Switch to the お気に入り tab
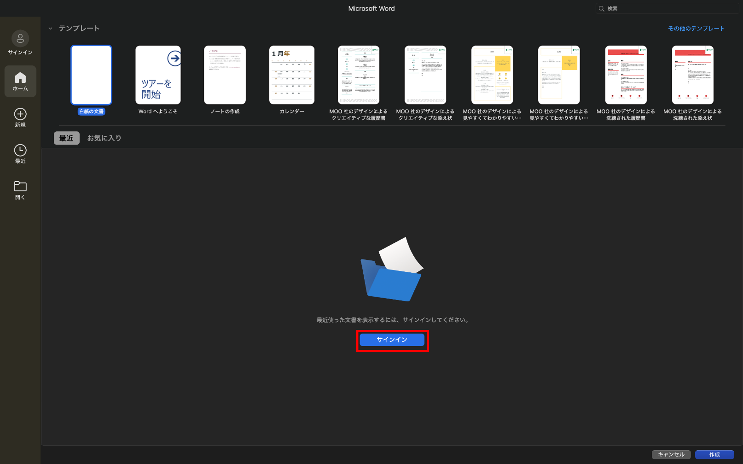This screenshot has width=743, height=464. click(104, 138)
